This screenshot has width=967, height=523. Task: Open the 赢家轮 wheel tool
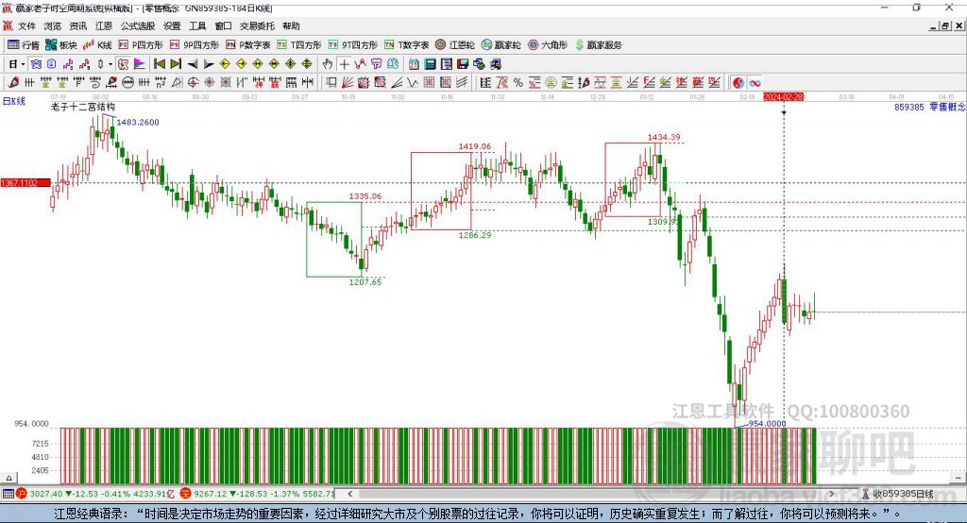[x=500, y=45]
